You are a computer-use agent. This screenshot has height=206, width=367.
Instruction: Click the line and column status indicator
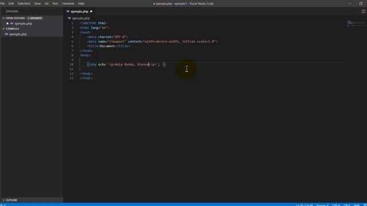coord(304,205)
